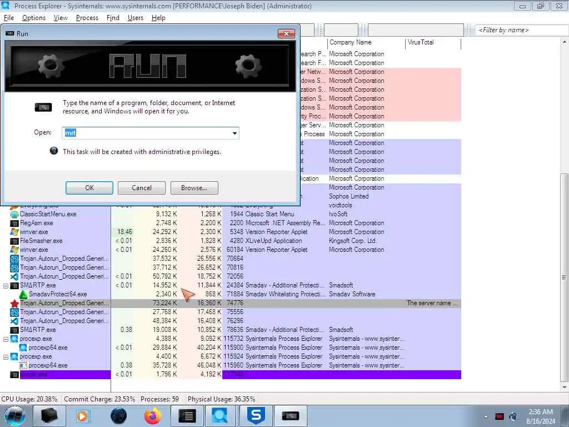569x427 pixels.
Task: Collapse procexp.exe tree node PID 115732
Action: [x=6, y=339]
